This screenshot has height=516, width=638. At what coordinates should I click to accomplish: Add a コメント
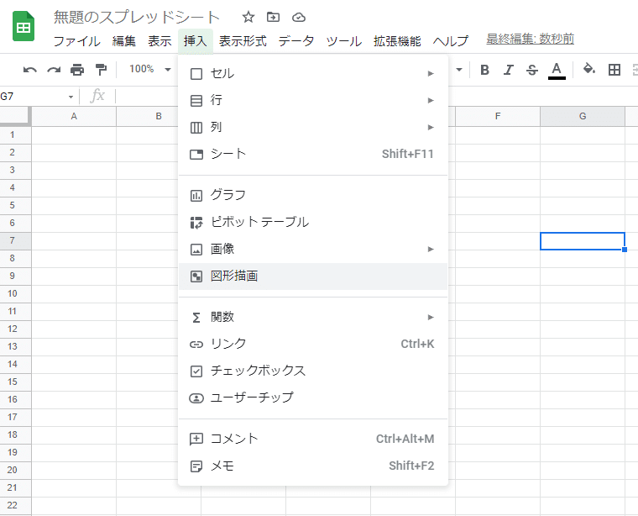pyautogui.click(x=313, y=439)
